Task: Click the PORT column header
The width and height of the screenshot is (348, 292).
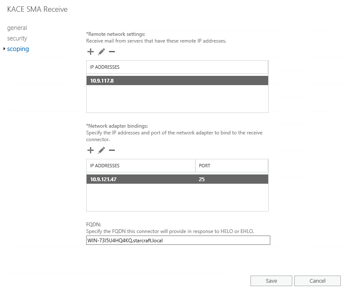Action: 231,166
